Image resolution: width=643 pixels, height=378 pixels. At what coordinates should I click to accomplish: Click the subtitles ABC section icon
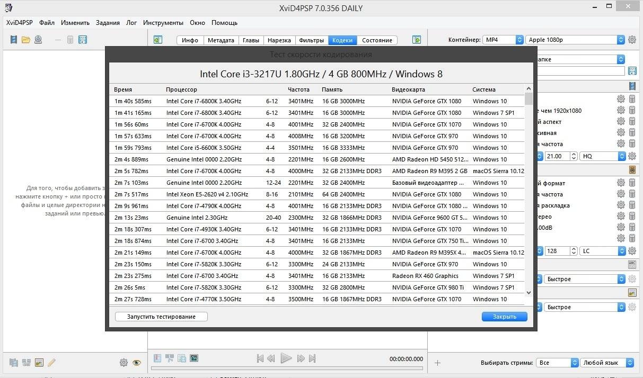click(632, 264)
